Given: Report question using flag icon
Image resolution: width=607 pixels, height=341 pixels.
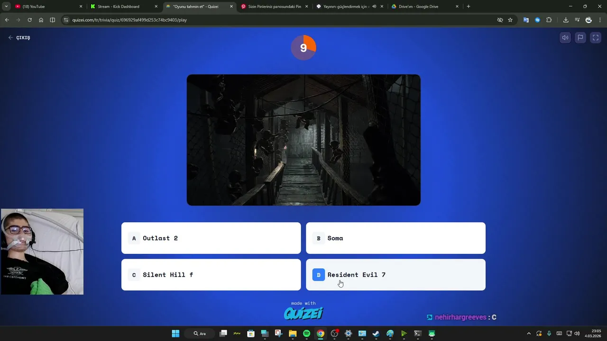Looking at the screenshot, I should click(580, 38).
